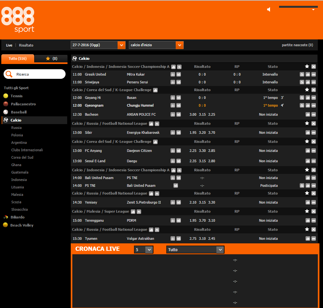This screenshot has width=323, height=308.
Task: Open match info for Gresik United game
Action: [173, 74]
